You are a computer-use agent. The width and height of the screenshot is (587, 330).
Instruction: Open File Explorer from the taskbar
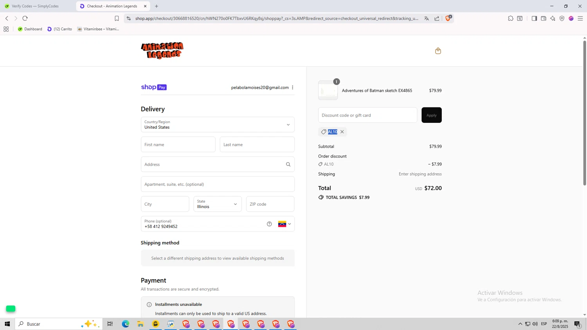click(140, 324)
